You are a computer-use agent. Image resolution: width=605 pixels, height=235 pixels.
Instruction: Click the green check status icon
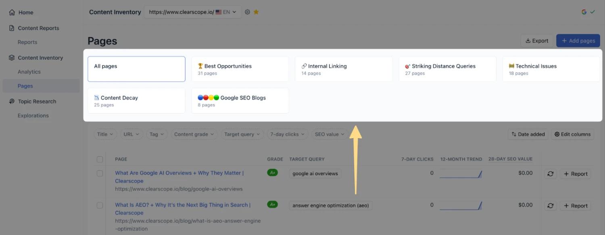click(592, 12)
